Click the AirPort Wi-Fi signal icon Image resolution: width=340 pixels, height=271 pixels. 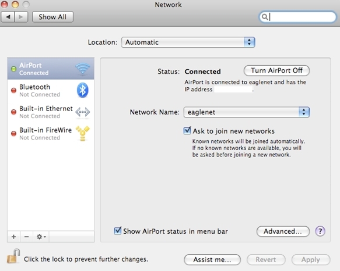tap(82, 69)
